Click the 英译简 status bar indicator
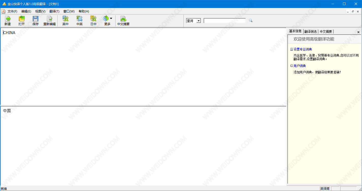 325,189
